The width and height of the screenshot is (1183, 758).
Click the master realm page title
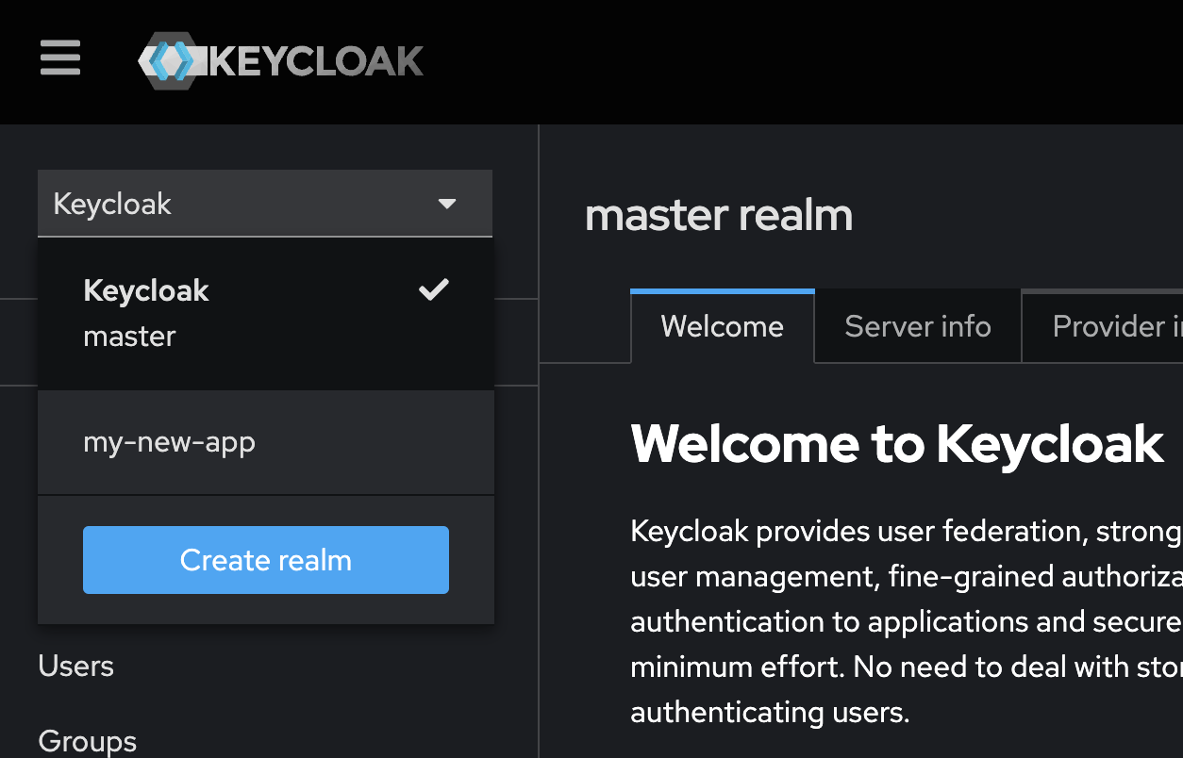pyautogui.click(x=719, y=215)
